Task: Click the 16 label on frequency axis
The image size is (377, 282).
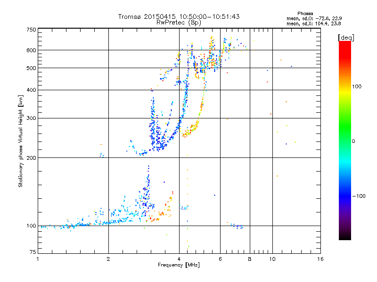Action: (x=320, y=259)
